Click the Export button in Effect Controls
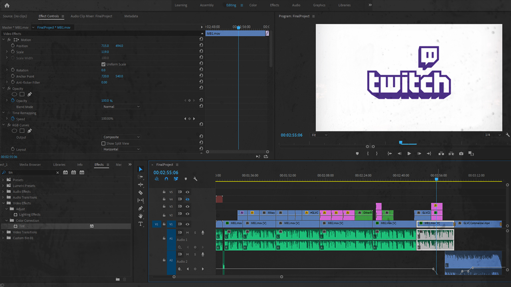The height and width of the screenshot is (287, 511). 266,156
